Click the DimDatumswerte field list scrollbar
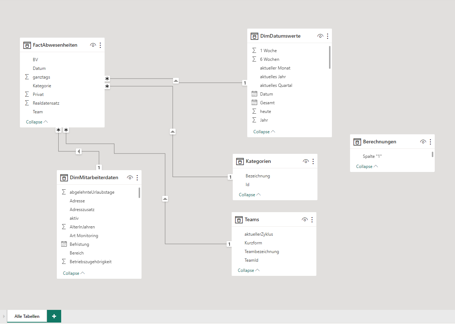 pos(330,57)
